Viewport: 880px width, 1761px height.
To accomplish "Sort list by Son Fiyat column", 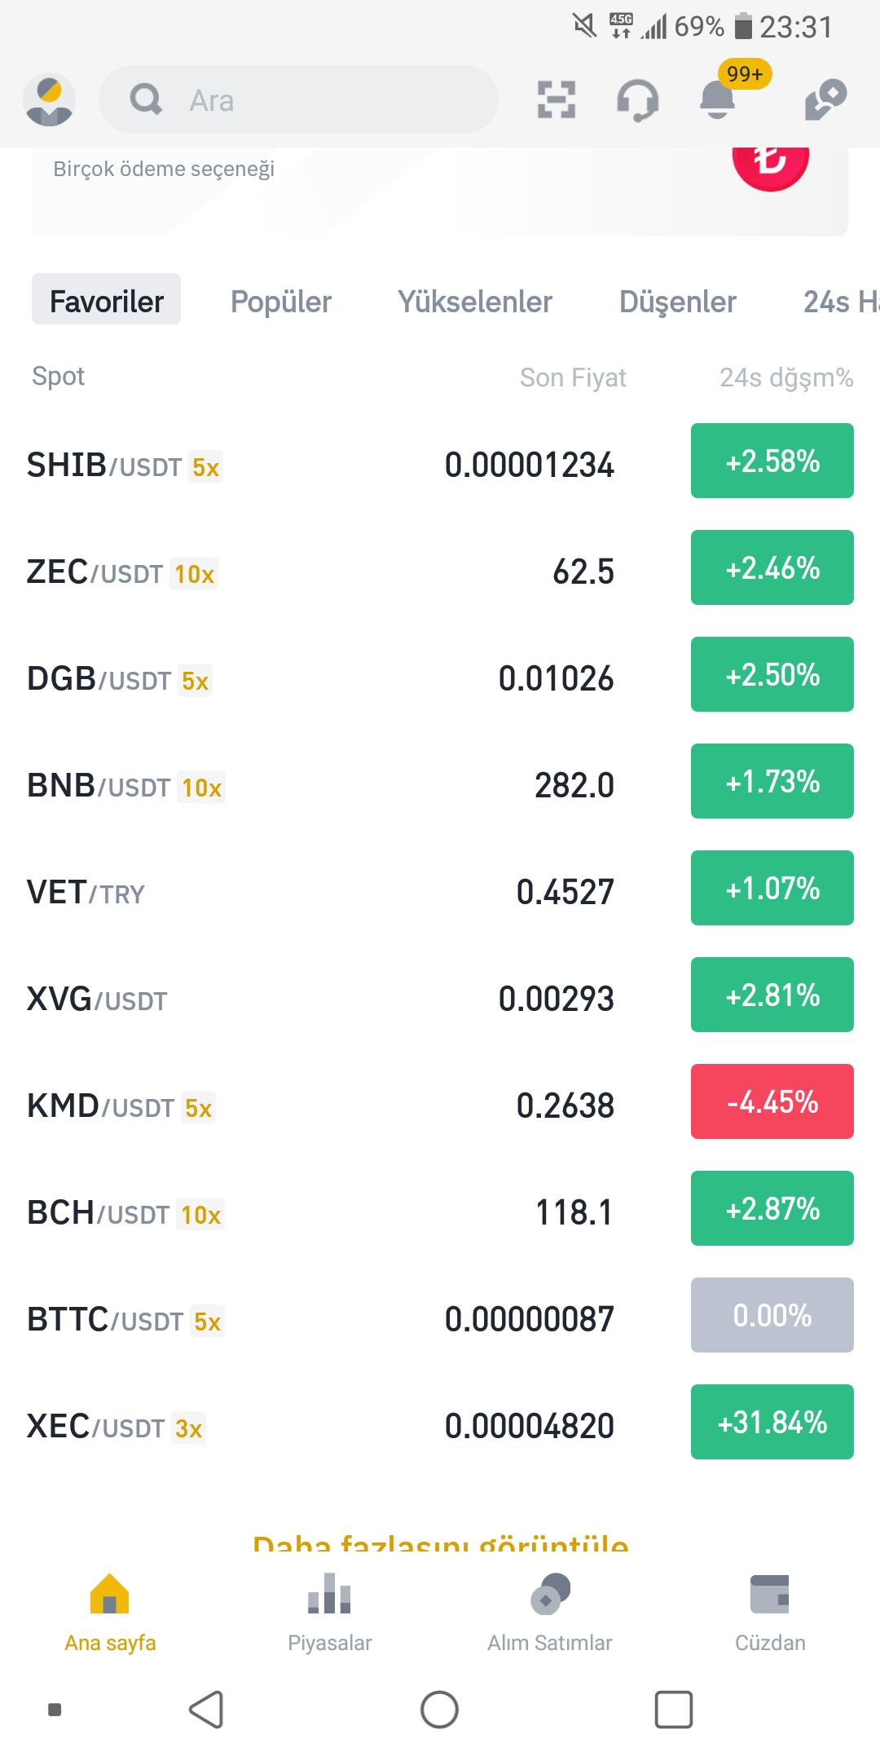I will pyautogui.click(x=573, y=377).
